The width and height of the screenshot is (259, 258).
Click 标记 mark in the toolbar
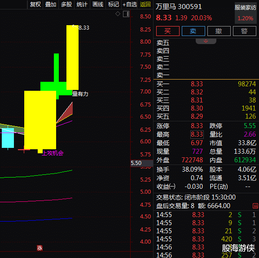click(114, 4)
